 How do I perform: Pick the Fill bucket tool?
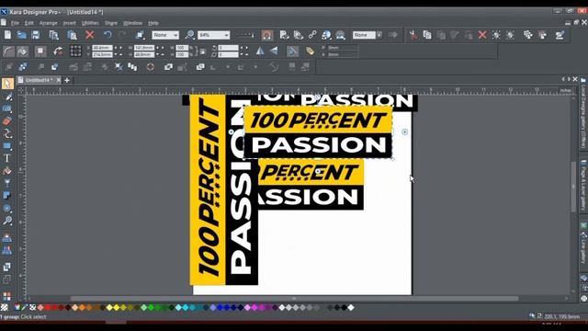[x=7, y=171]
